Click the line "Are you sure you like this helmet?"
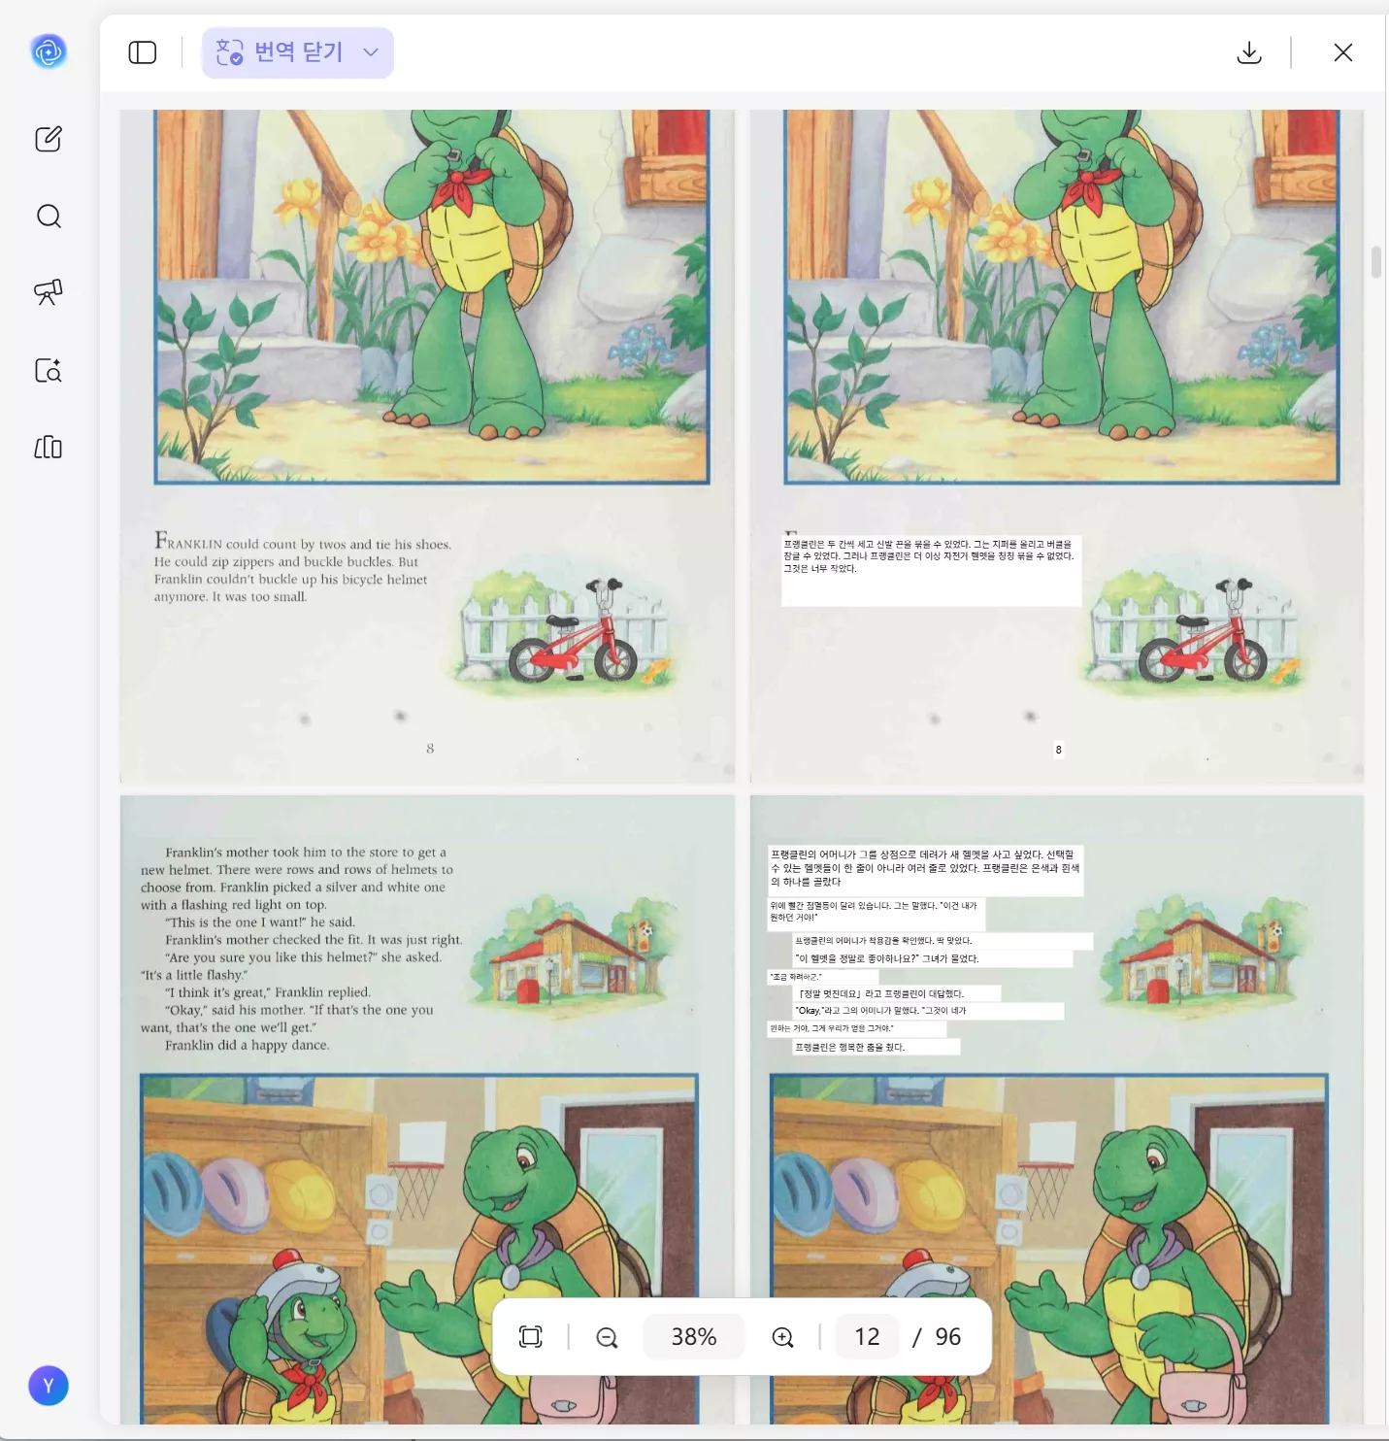Image resolution: width=1389 pixels, height=1441 pixels. (303, 957)
